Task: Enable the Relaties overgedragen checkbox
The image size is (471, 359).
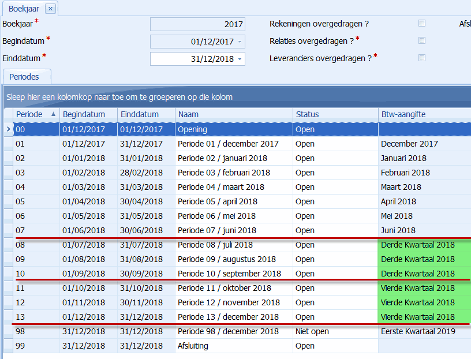Action: point(422,41)
